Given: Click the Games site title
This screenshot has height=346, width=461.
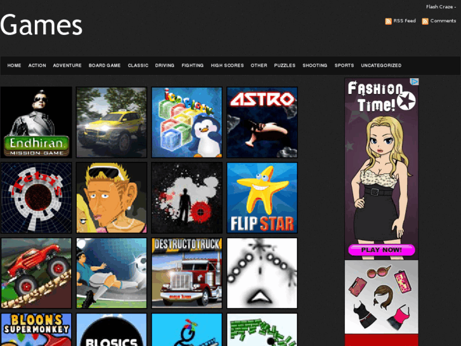Looking at the screenshot, I should pyautogui.click(x=41, y=25).
